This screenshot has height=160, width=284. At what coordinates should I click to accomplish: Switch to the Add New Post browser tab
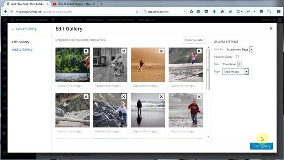coord(27,4)
